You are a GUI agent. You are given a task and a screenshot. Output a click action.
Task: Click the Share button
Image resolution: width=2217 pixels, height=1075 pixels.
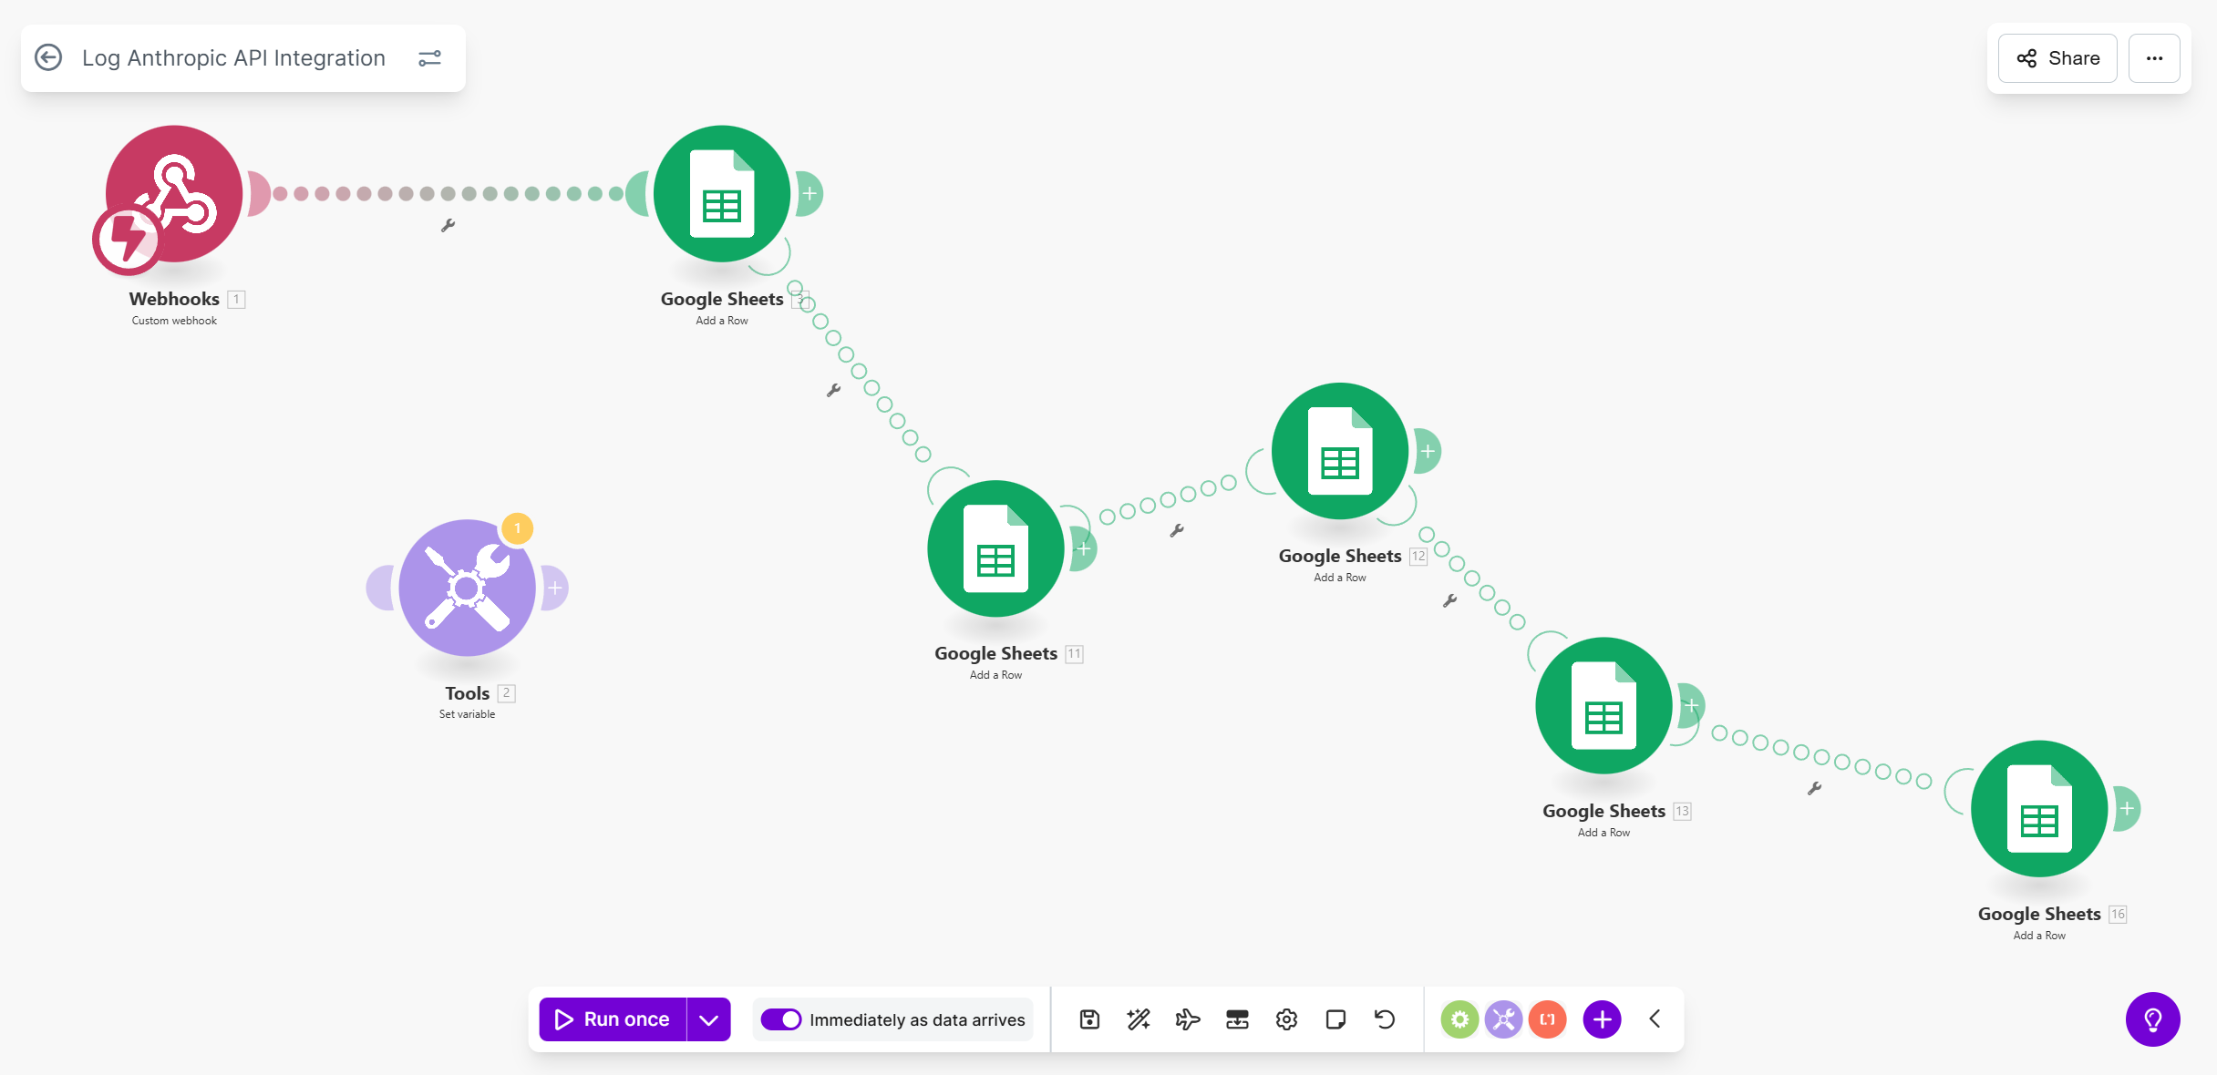click(2057, 57)
